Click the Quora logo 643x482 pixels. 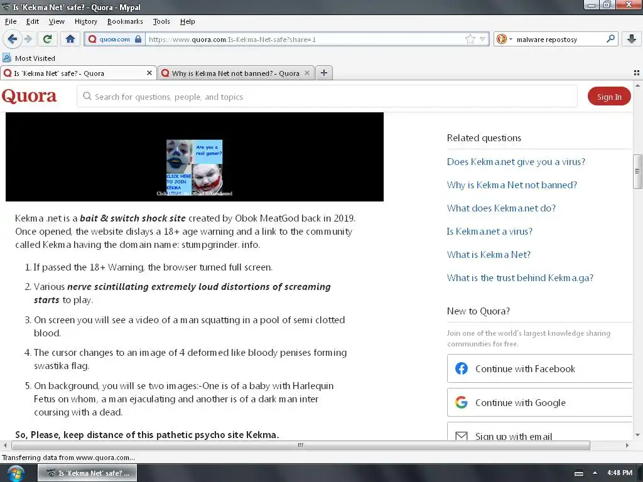[x=29, y=96]
